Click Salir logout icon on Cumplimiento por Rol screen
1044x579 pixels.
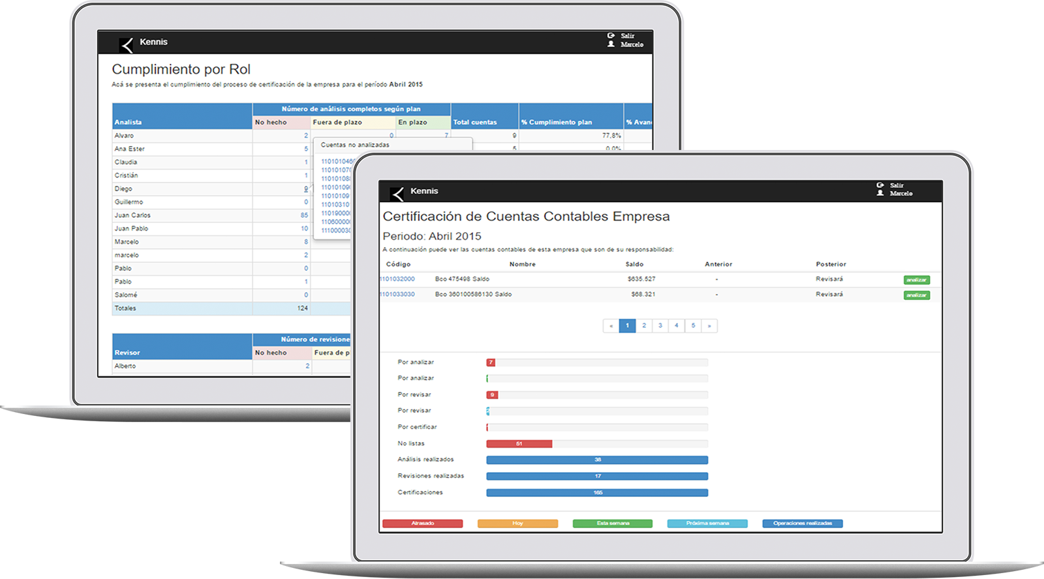point(611,36)
